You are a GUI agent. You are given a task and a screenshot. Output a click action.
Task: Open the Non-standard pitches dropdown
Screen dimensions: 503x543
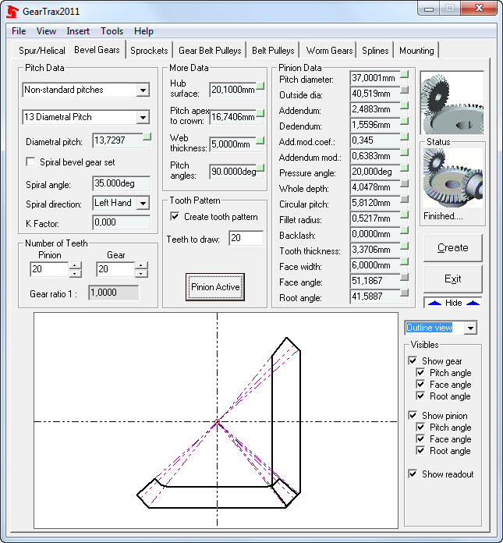143,90
